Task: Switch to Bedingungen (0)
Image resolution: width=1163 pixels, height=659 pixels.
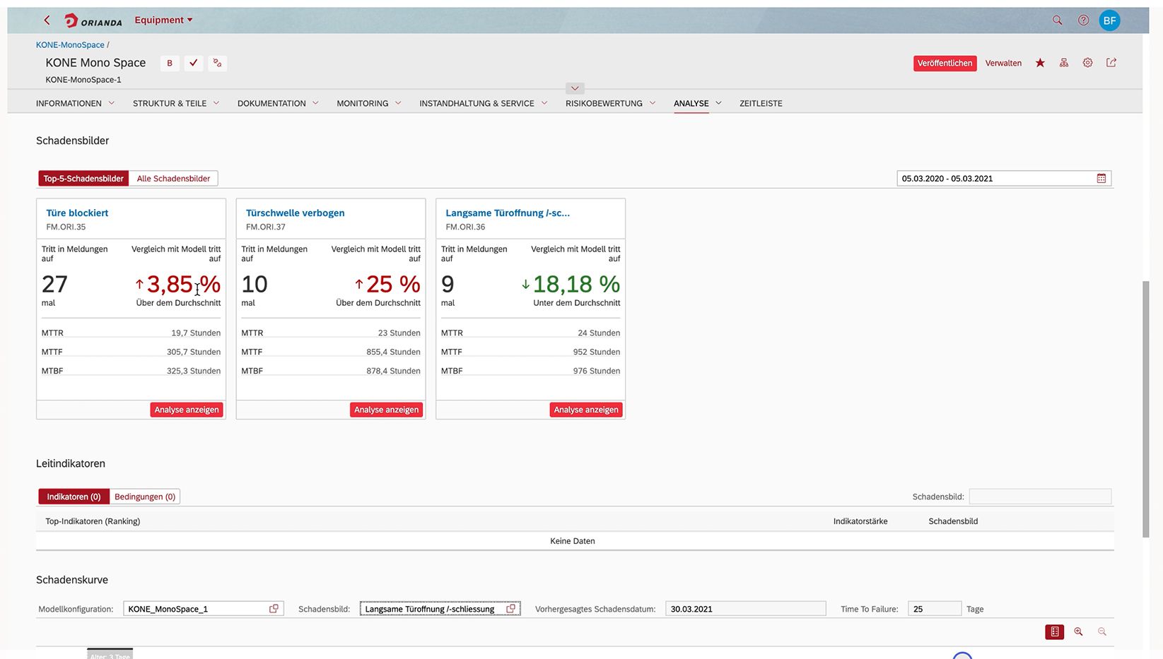Action: pos(145,497)
